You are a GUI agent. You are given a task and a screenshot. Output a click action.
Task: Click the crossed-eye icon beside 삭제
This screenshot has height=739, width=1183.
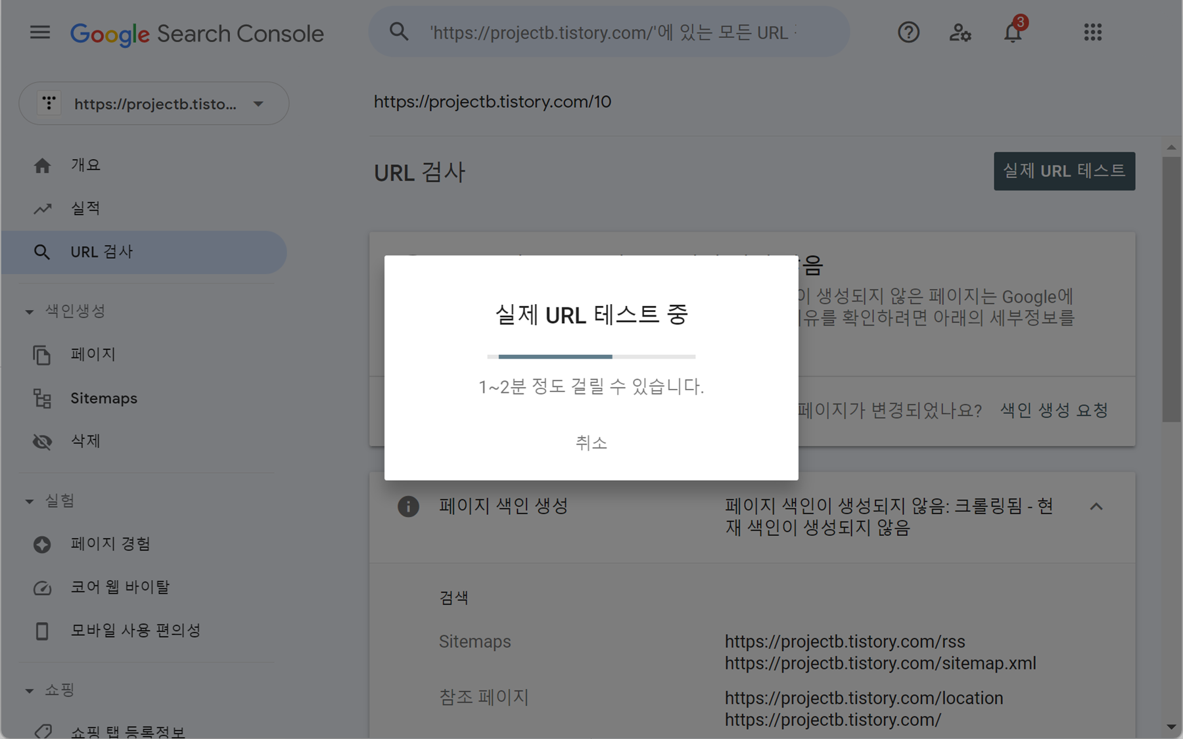tap(42, 441)
